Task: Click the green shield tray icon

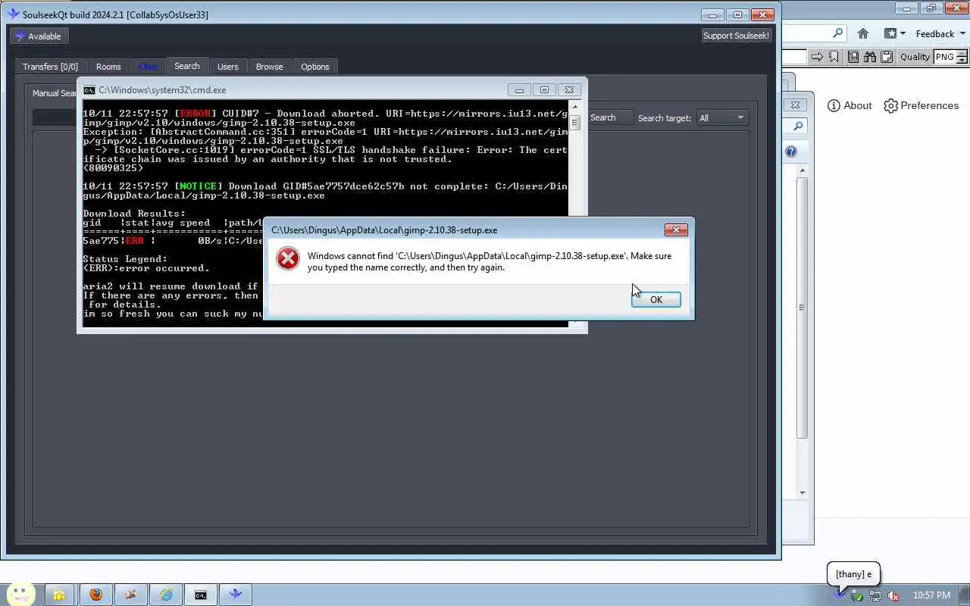Action: pos(857,596)
